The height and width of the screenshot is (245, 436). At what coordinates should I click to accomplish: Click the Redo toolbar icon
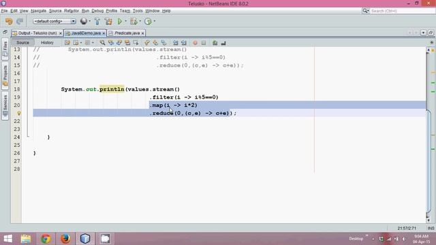coord(20,21)
